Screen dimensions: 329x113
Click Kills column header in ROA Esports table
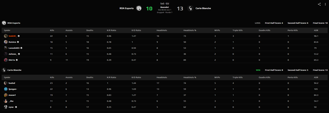pyautogui.click(x=52, y=30)
